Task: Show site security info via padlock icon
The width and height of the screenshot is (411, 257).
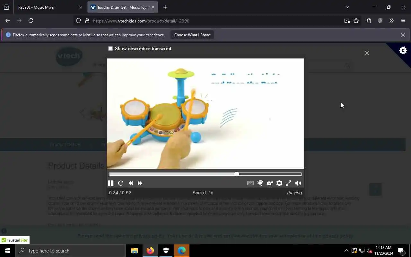Action: (87, 21)
